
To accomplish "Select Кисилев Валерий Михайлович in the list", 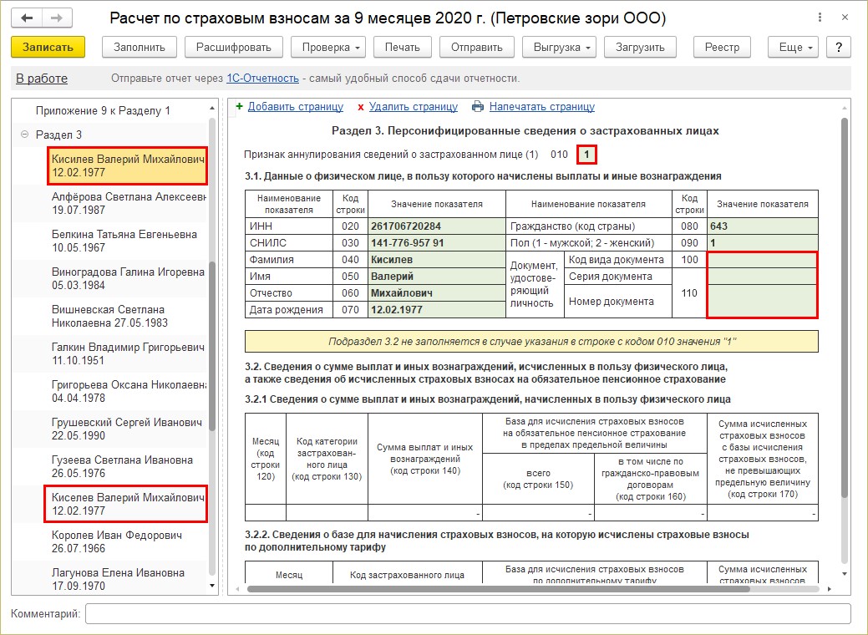I will 127,165.
